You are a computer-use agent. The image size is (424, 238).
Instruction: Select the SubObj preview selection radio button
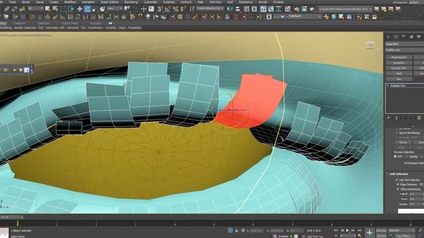coord(407,157)
